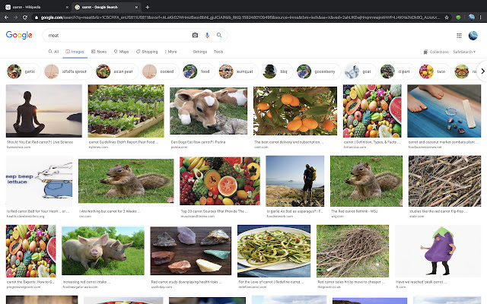Open the SafeSearch dropdown
Image resolution: width=487 pixels, height=304 pixels.
[x=464, y=52]
